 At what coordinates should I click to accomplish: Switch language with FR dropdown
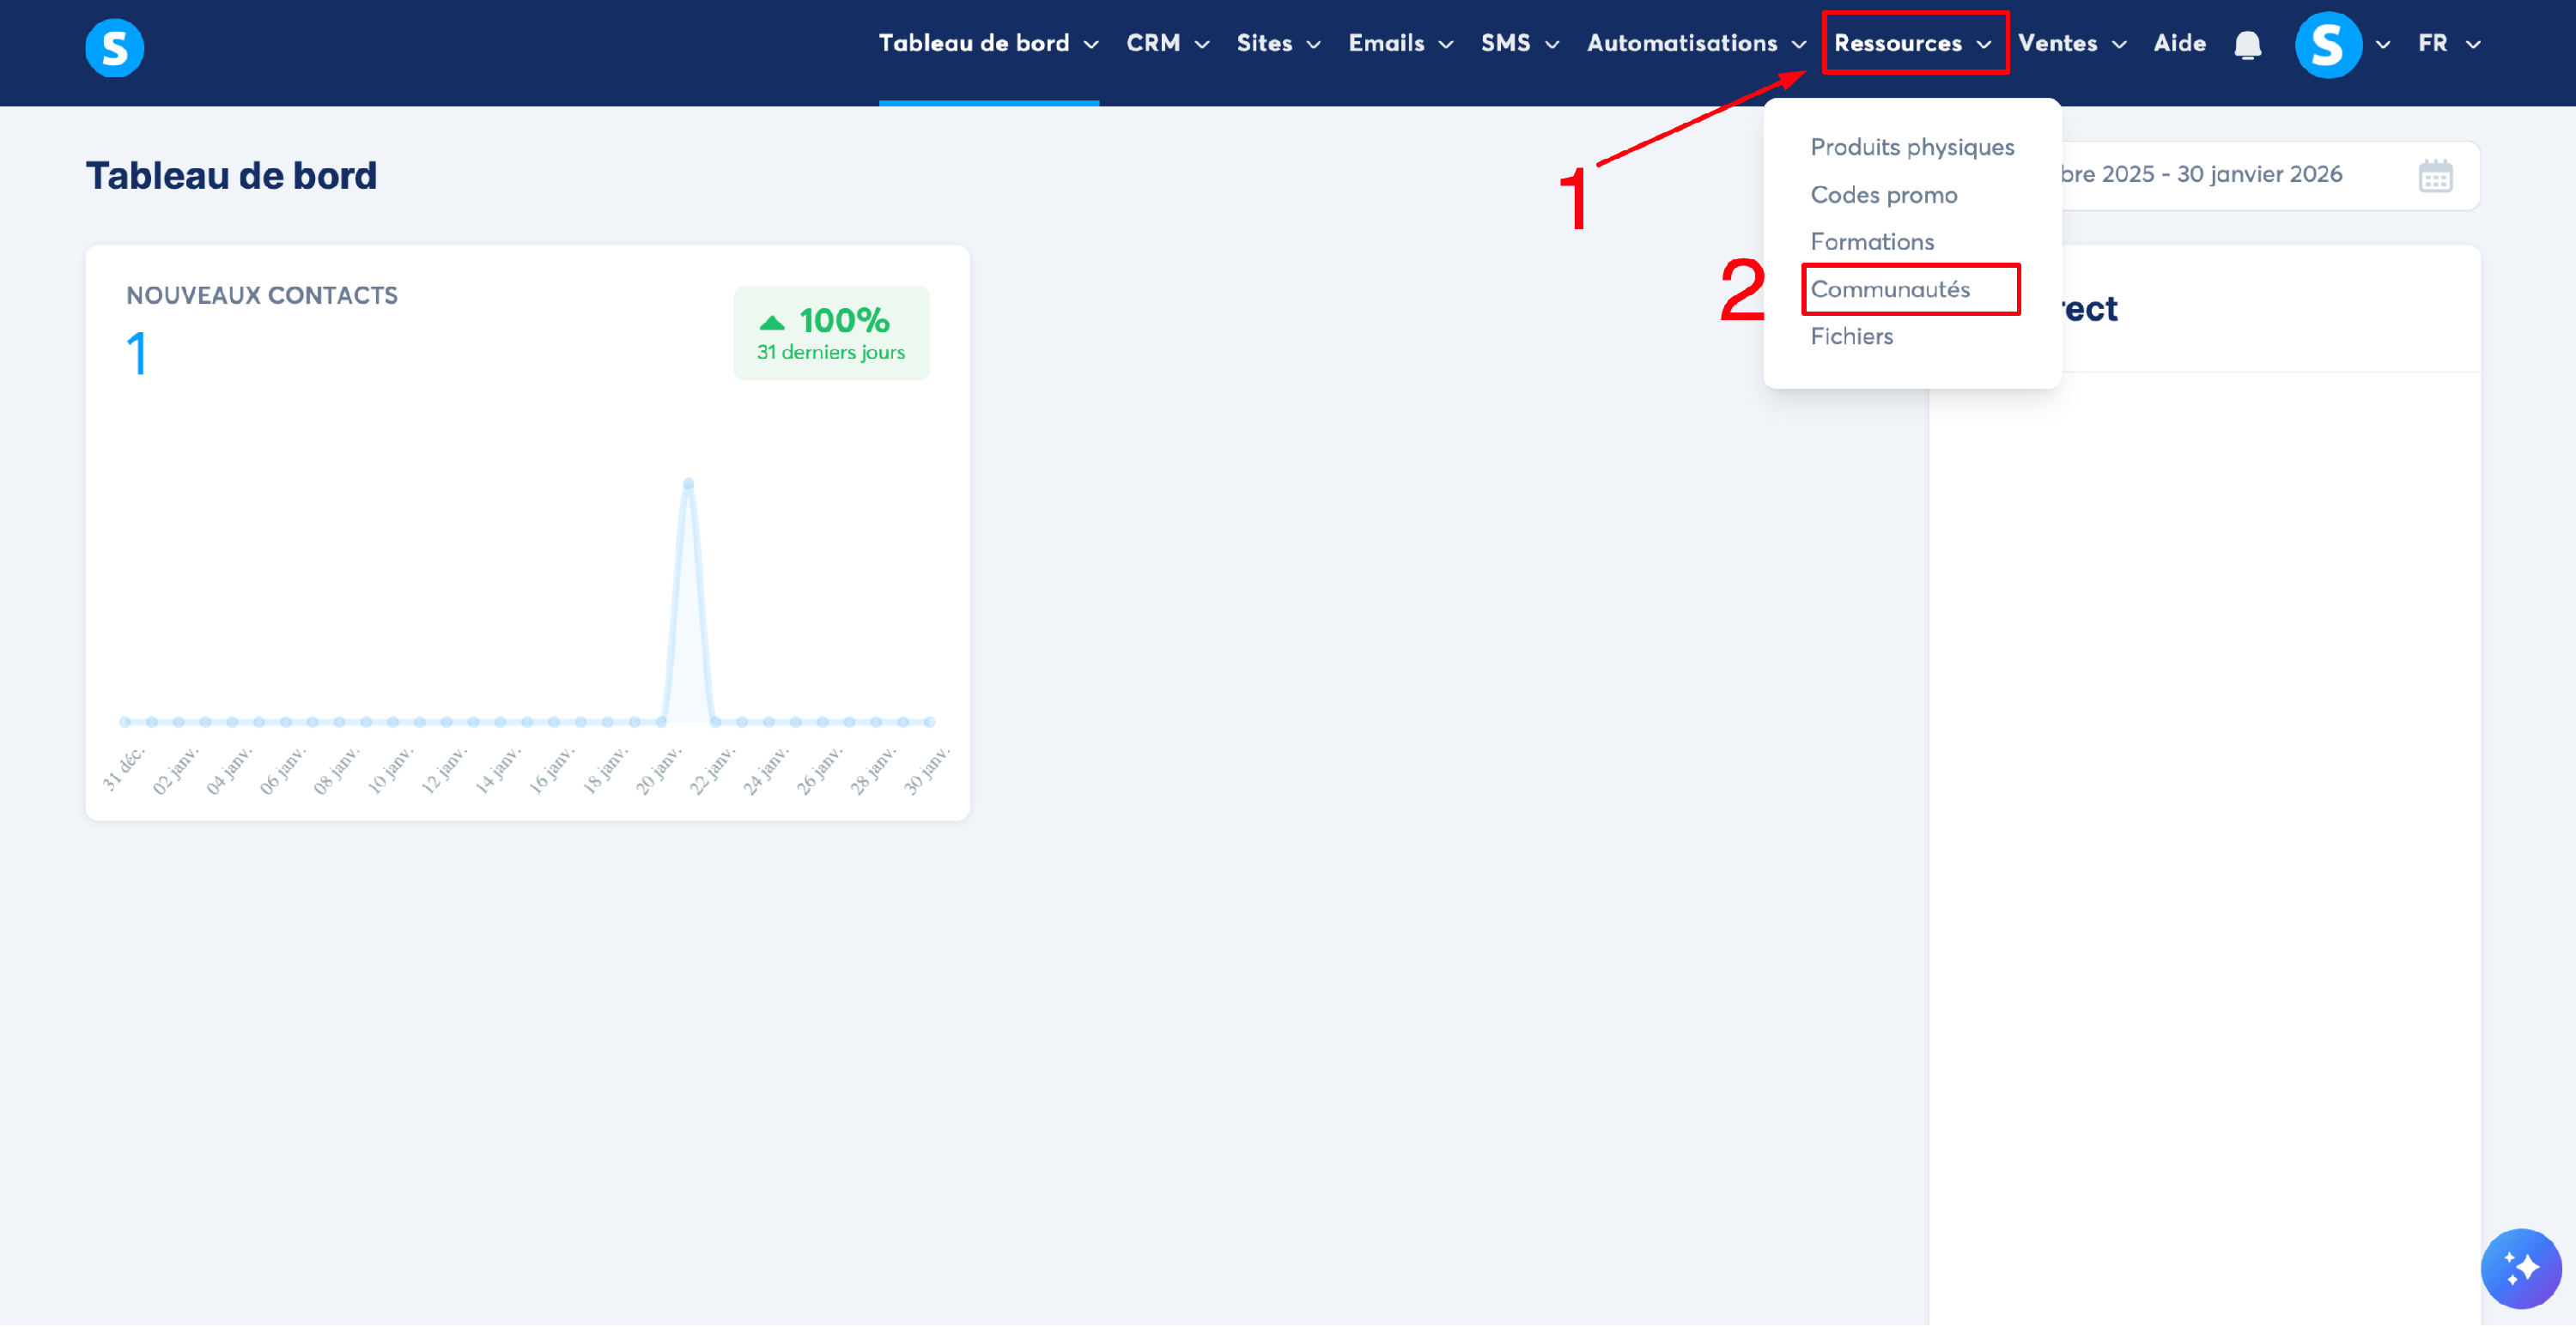(x=2448, y=44)
